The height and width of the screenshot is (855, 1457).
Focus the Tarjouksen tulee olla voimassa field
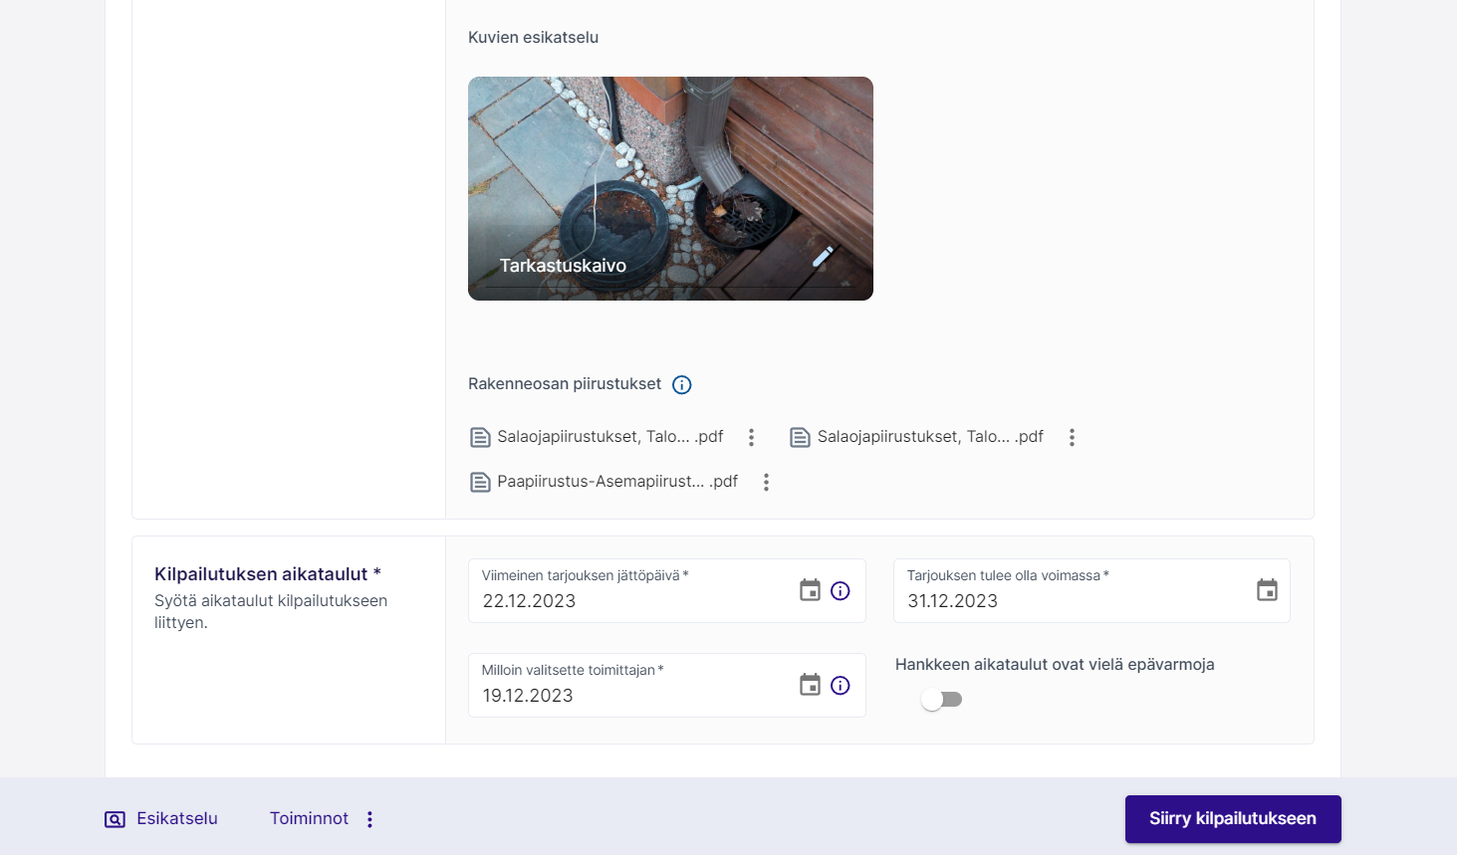point(1066,601)
